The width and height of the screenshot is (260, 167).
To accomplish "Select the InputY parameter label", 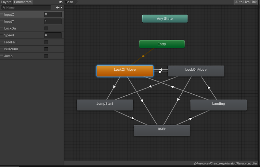I will pos(9,21).
